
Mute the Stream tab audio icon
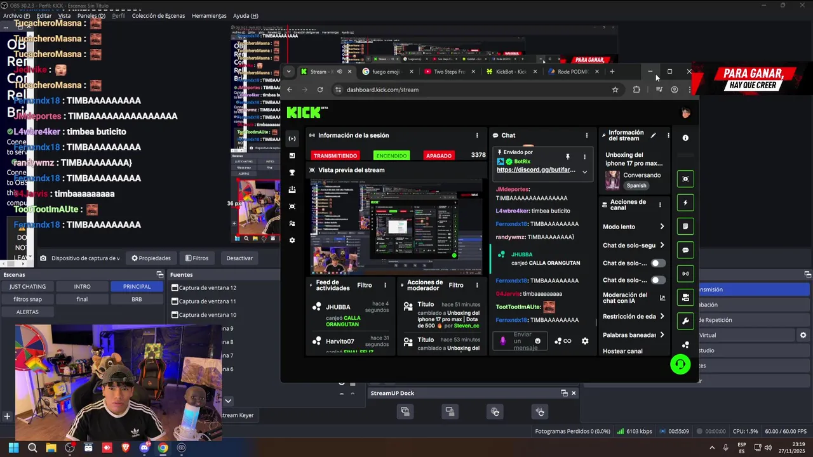click(x=339, y=72)
